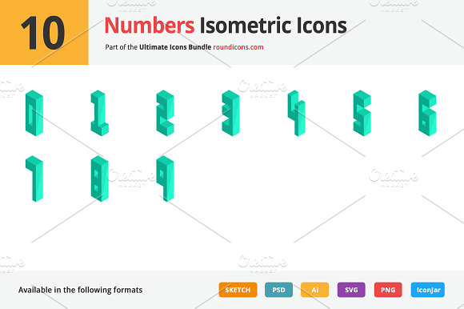Click the isometric number 0 icon
This screenshot has height=309, width=464.
point(34,113)
